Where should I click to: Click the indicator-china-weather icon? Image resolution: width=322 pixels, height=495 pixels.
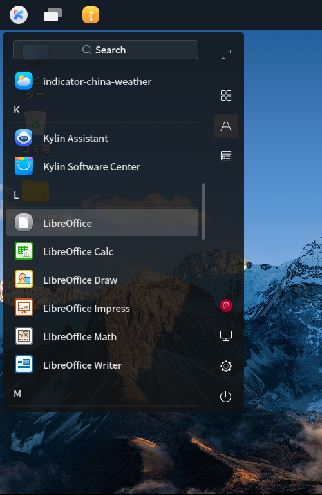(24, 81)
